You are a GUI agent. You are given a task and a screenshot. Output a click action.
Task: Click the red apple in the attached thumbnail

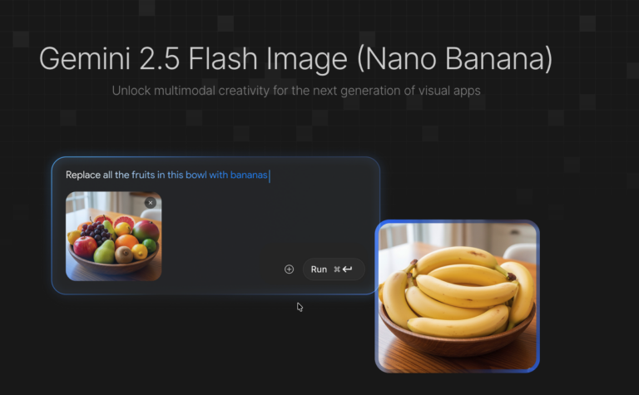(x=85, y=246)
